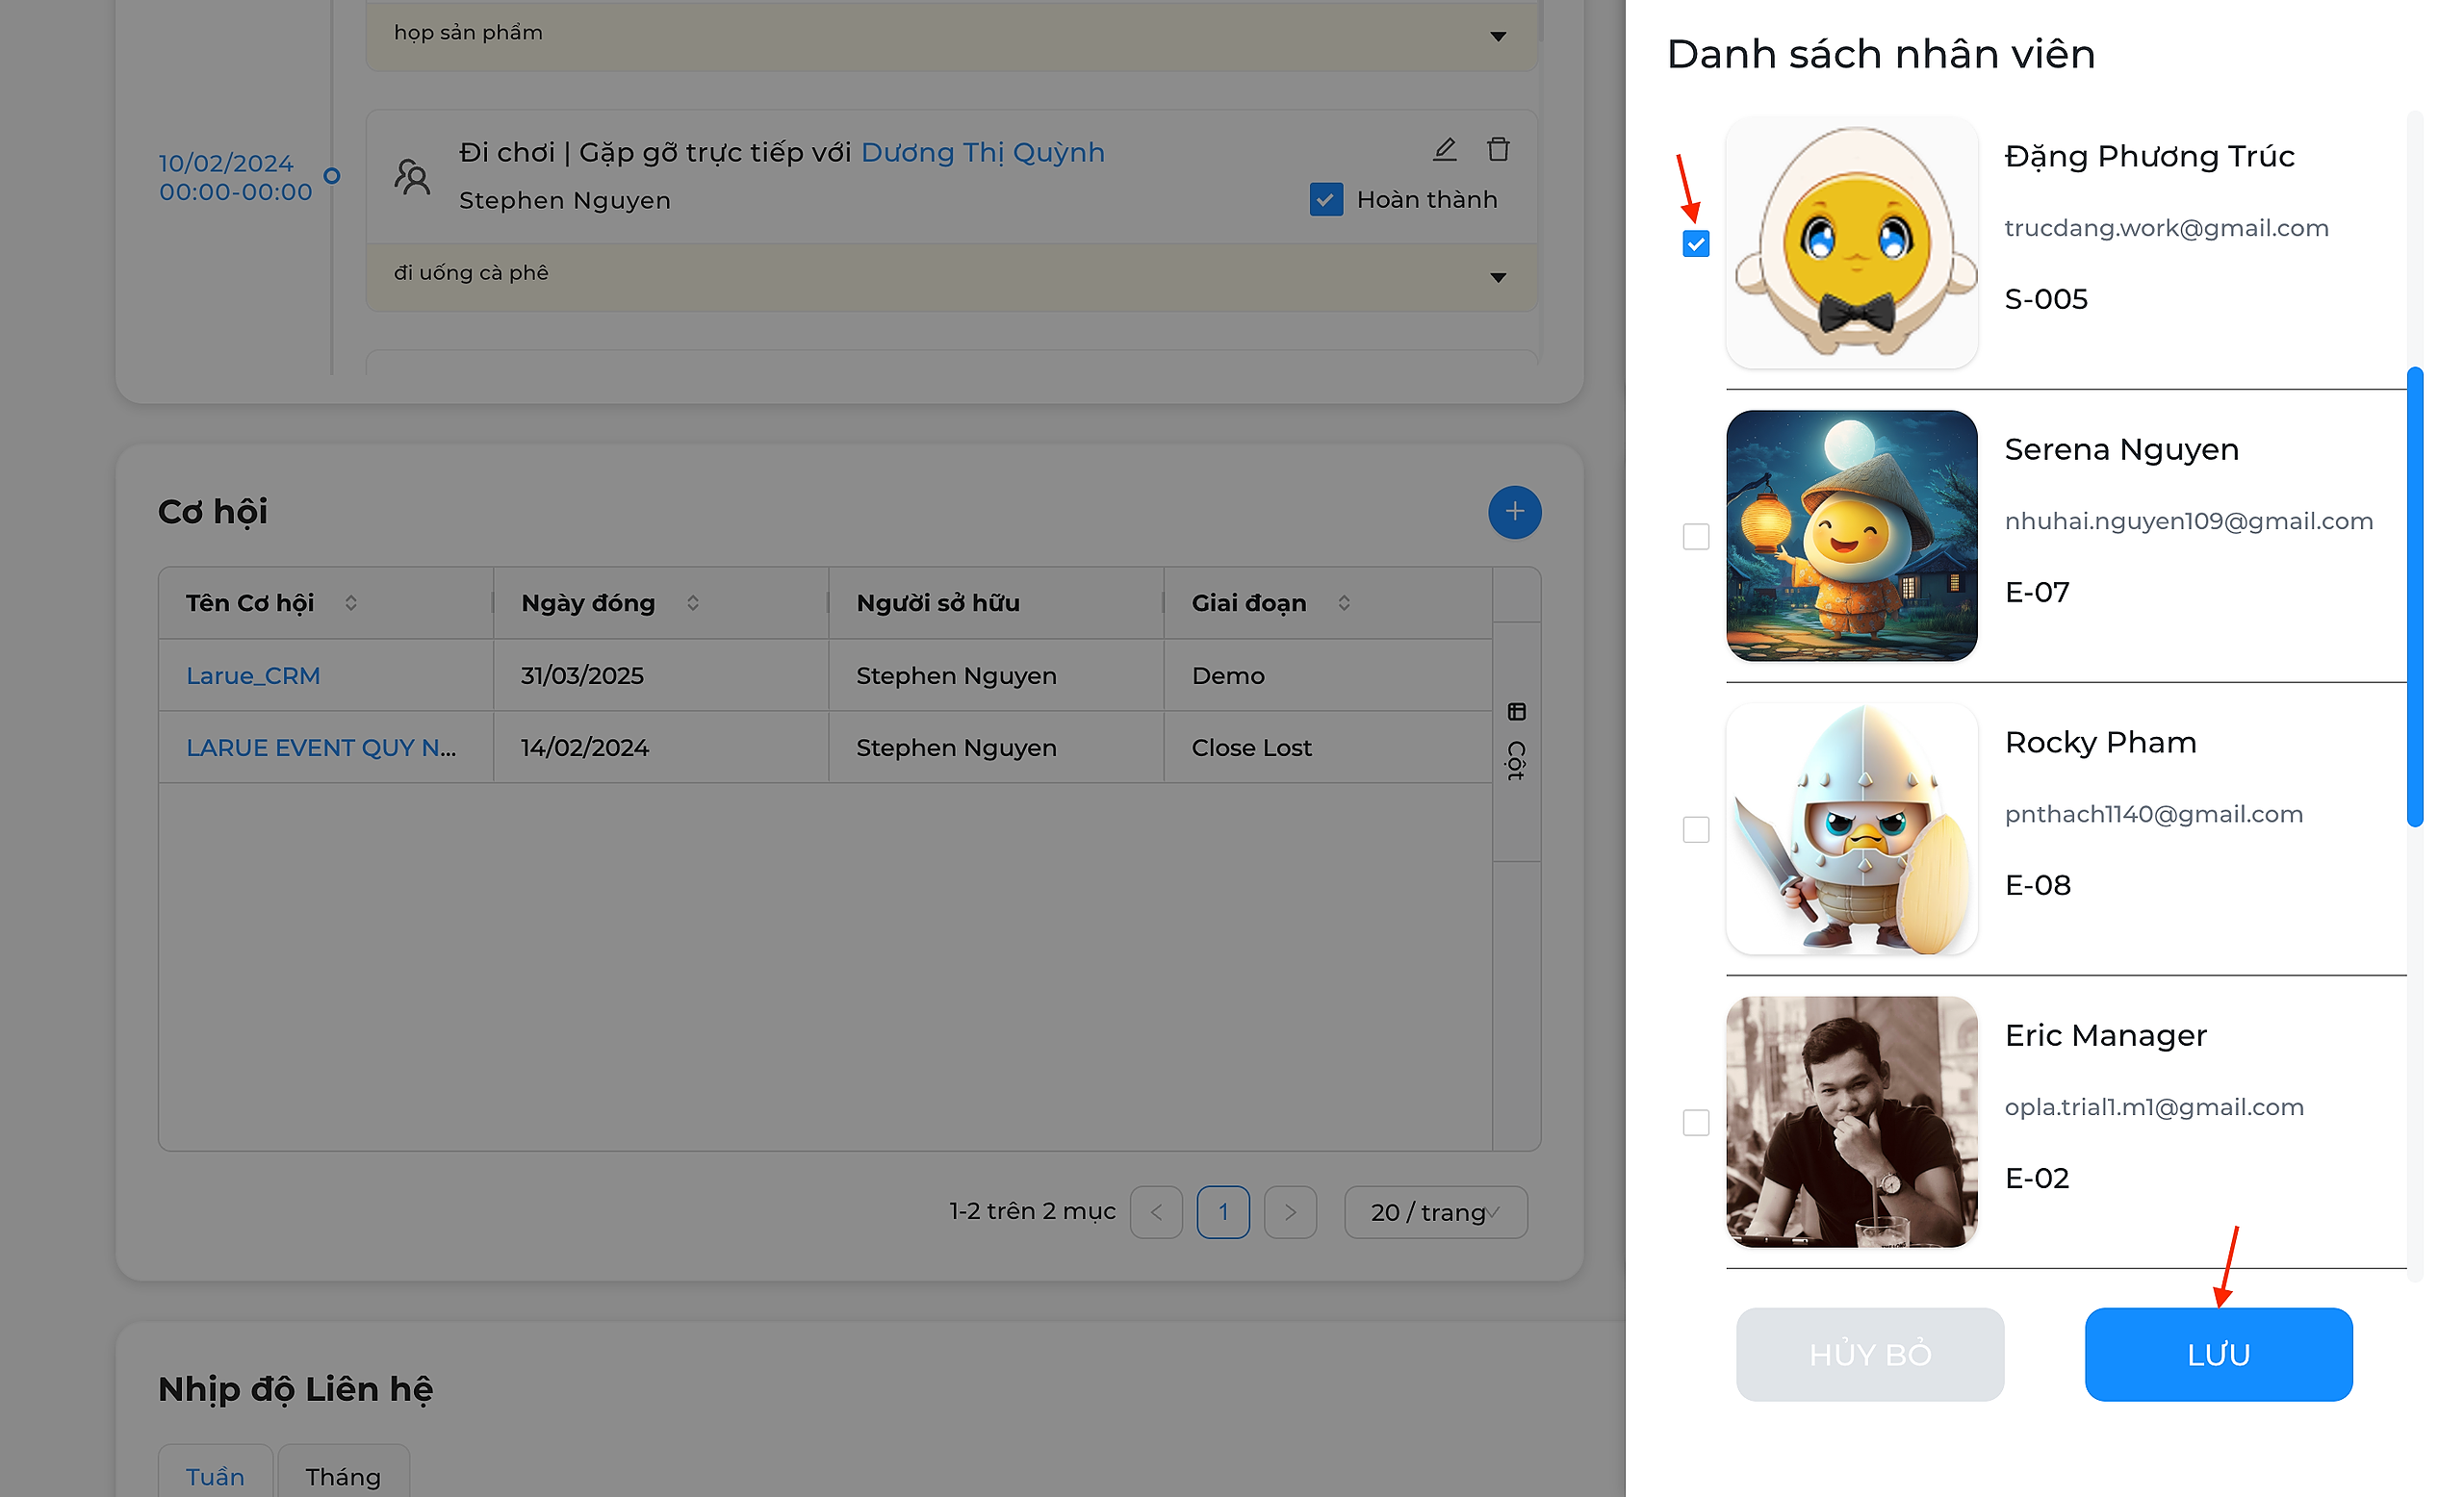This screenshot has height=1497, width=2464.
Task: Click trucdang.work@gmail.com email text
Action: (x=2167, y=228)
